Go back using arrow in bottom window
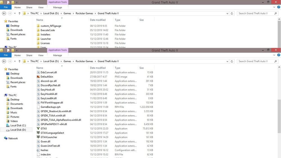Image resolution: width=281 pixels, height=158 pixels. 4,61
